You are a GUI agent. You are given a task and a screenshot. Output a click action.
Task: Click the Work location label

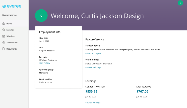point(45,79)
